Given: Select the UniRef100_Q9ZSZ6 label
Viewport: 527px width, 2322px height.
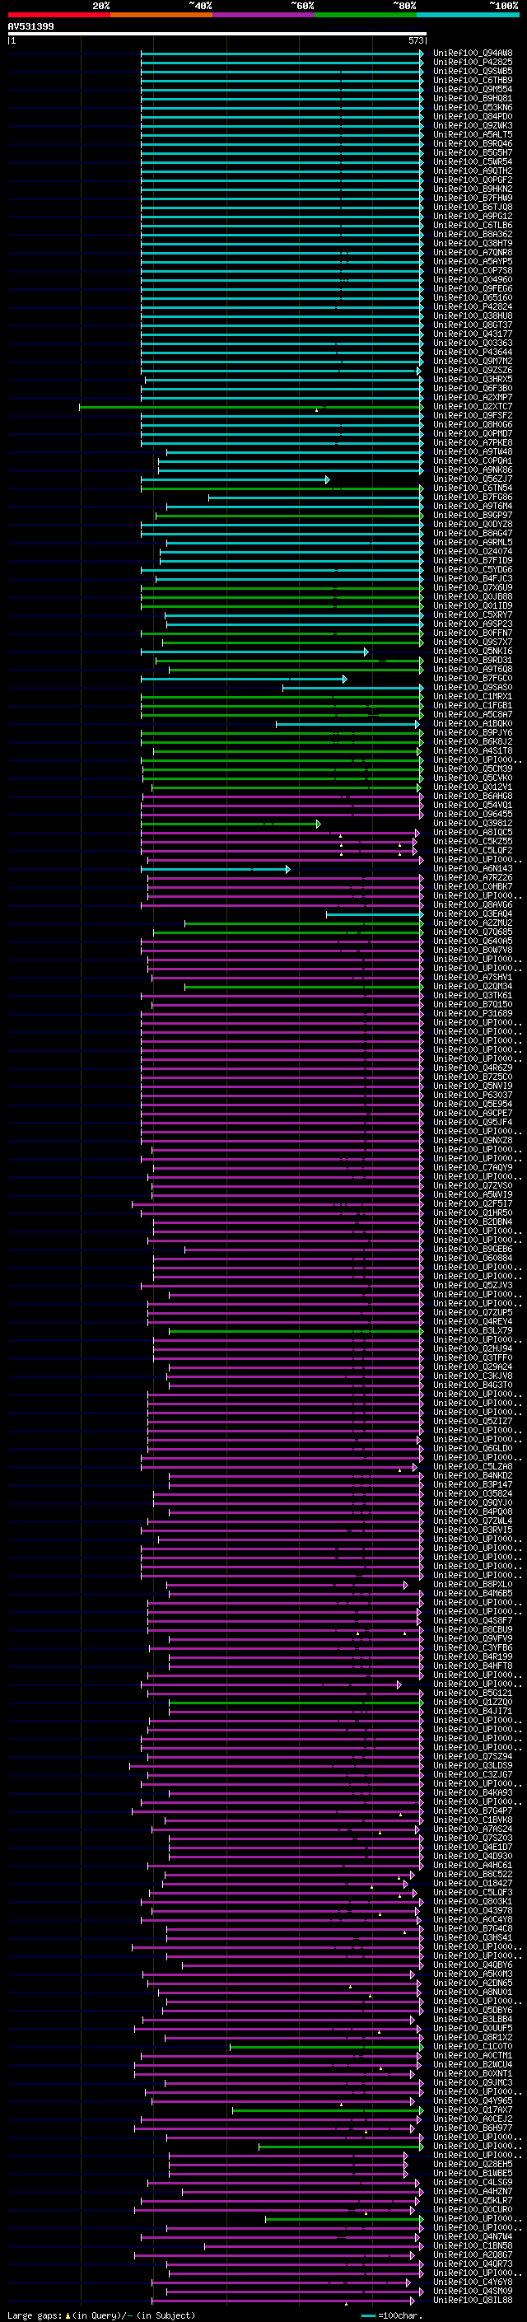Looking at the screenshot, I should click(473, 370).
